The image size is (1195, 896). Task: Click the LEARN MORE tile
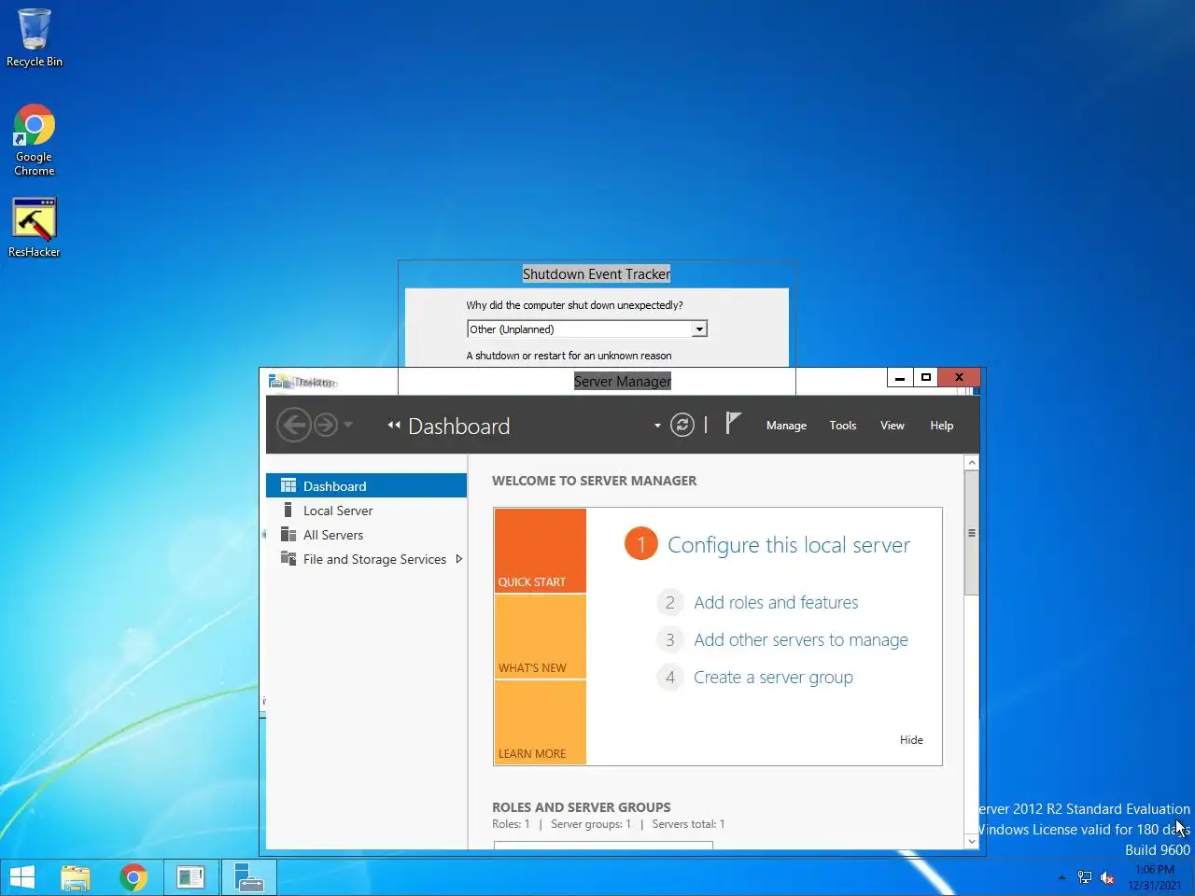540,722
